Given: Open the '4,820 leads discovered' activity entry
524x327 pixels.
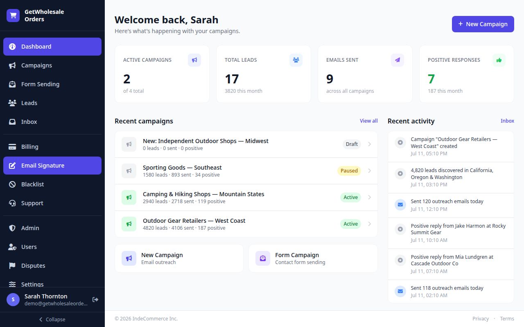Looking at the screenshot, I should 451,178.
